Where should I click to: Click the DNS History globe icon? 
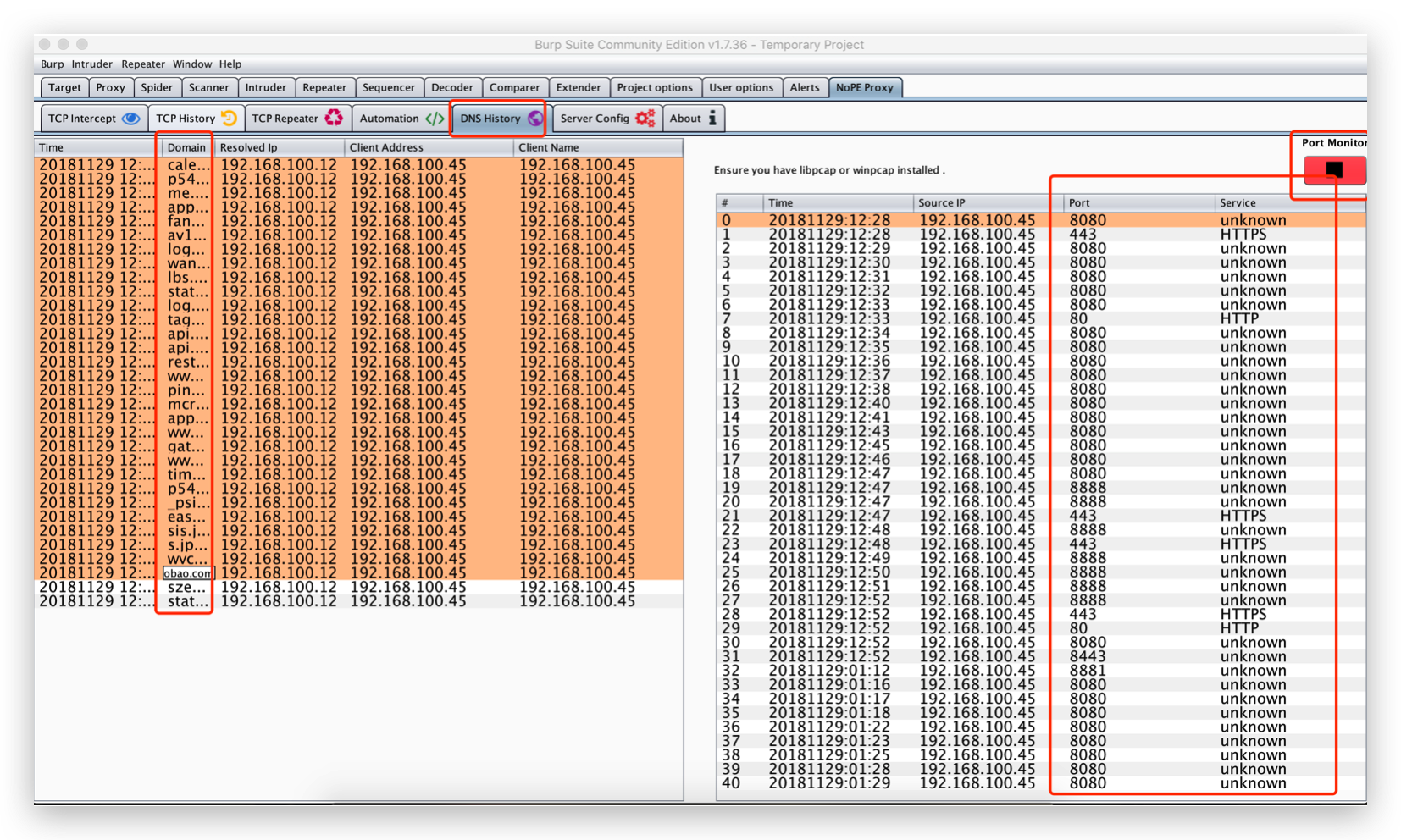pos(535,119)
